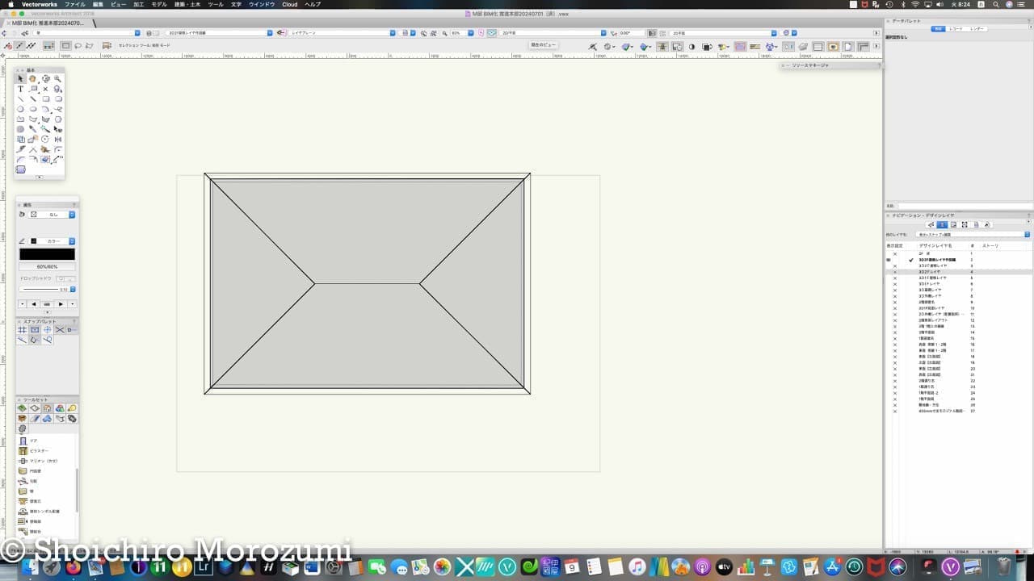Choose the Zoom magnifier tool

[x=58, y=79]
